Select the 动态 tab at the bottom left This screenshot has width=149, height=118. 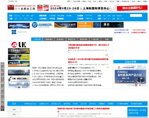(14, 109)
